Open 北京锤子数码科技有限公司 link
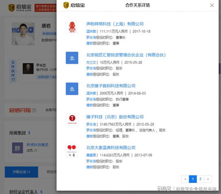The image size is (221, 194). click(x=111, y=86)
